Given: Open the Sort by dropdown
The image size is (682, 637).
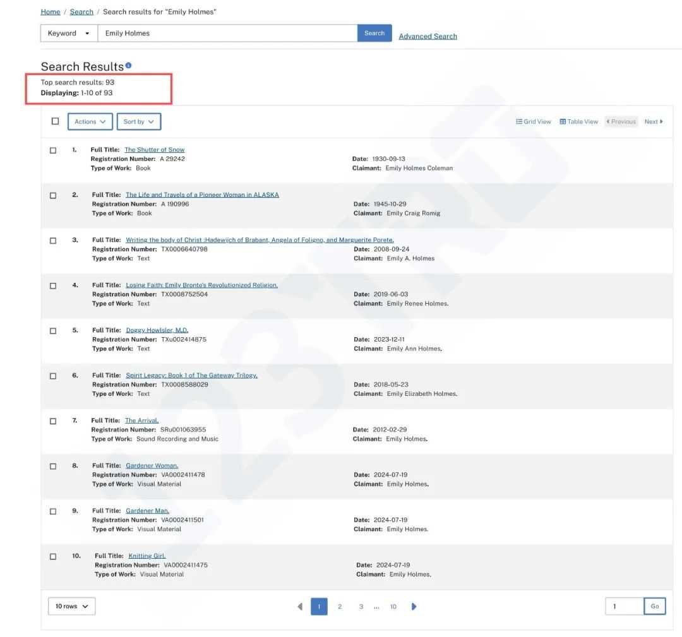Looking at the screenshot, I should click(139, 122).
